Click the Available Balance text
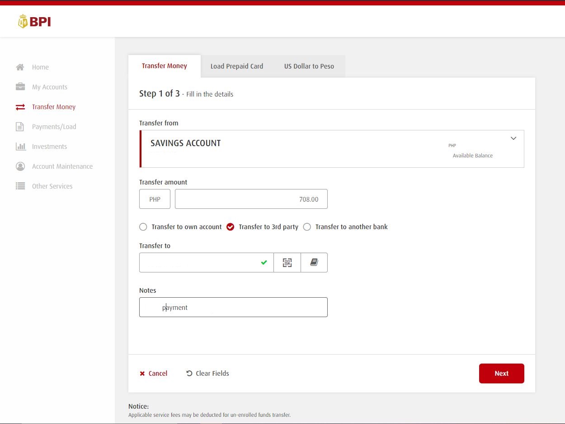The image size is (565, 424). coord(473,156)
